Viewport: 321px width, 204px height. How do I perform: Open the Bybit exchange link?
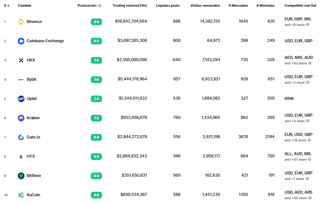(x=32, y=79)
